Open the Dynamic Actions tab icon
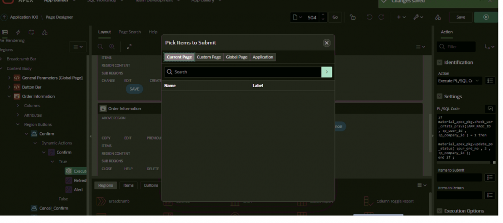The height and width of the screenshot is (223, 503). [18, 32]
